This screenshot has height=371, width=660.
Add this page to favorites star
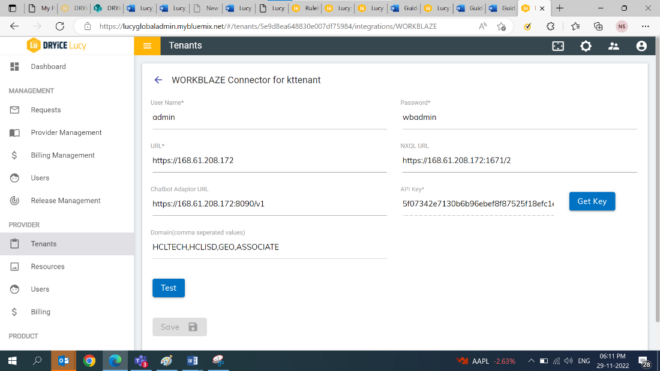(x=502, y=26)
